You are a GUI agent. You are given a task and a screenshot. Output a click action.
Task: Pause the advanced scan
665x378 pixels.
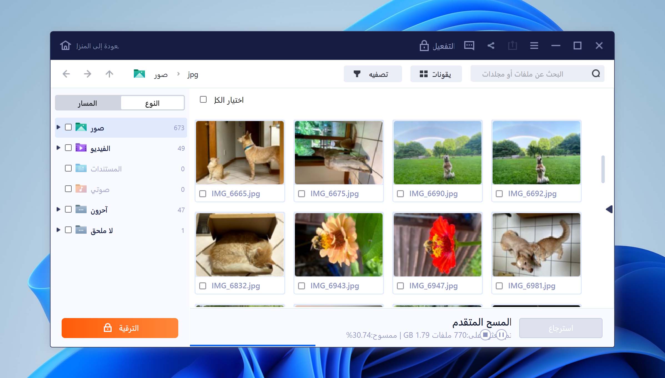(x=501, y=335)
